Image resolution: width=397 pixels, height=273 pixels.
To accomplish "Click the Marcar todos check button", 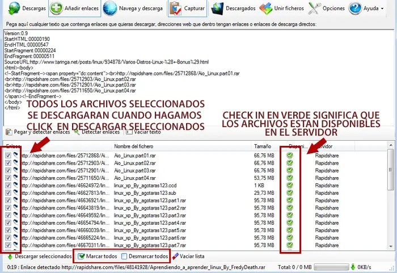I will 97,257.
